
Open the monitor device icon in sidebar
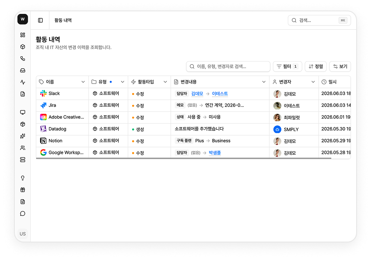pos(23,112)
